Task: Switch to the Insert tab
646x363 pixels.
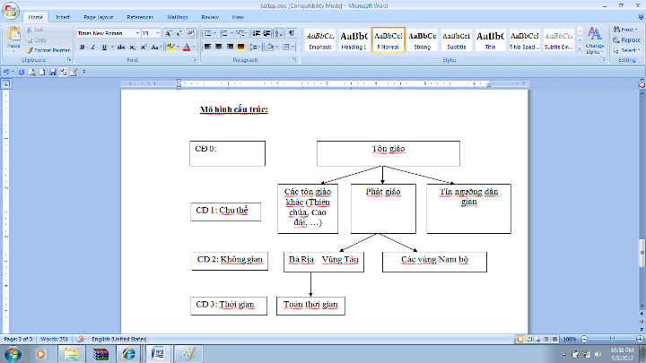Action: 63,17
